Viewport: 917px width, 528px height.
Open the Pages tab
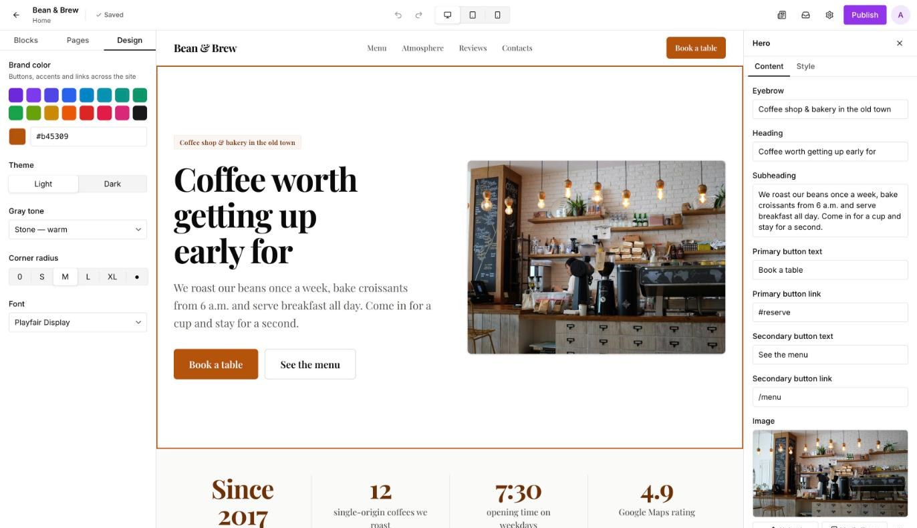78,40
